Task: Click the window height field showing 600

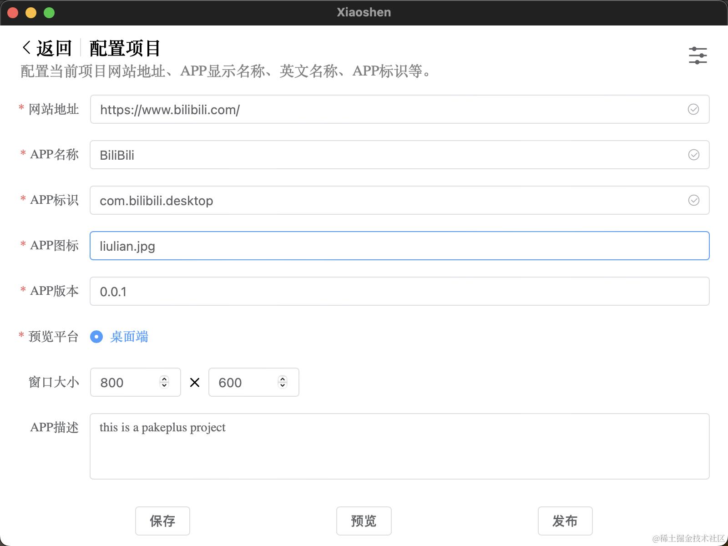Action: click(253, 382)
